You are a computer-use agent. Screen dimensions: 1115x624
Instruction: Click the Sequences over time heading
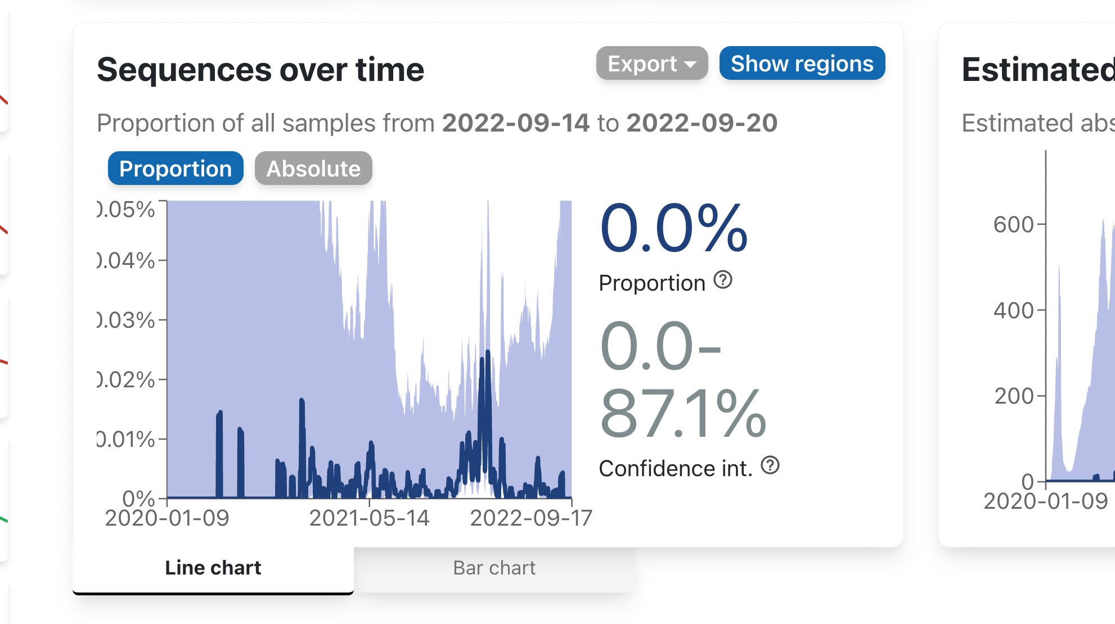261,69
